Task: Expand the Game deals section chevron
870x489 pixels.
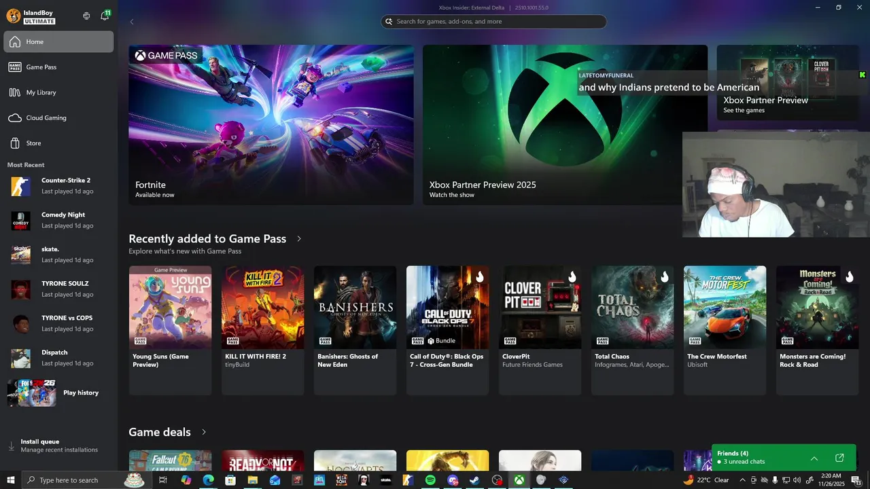Action: click(204, 432)
